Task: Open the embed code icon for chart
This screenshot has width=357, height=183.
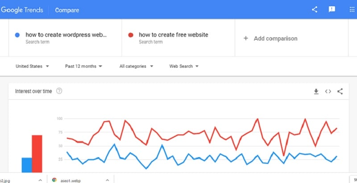Action: [x=328, y=92]
